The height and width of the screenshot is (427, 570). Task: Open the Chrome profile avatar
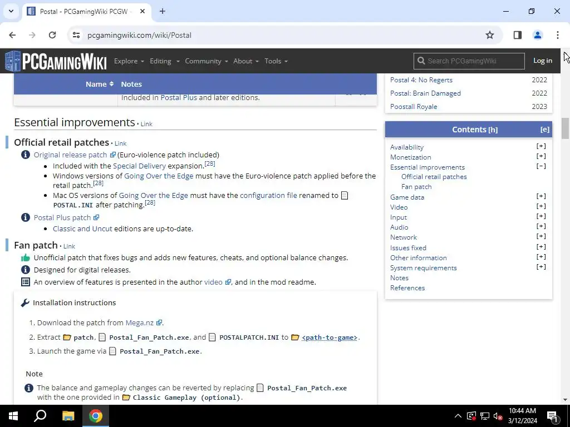click(537, 35)
